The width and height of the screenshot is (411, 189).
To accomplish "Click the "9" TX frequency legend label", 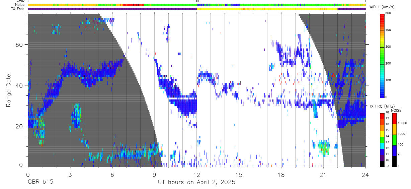I will pyautogui.click(x=387, y=166).
